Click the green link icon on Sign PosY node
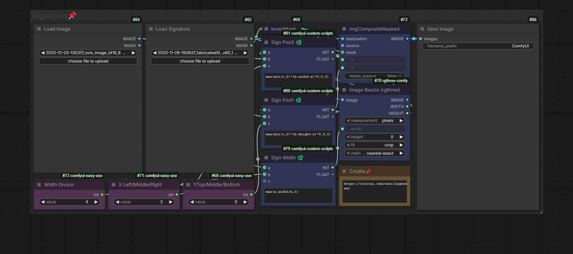This screenshot has height=254, width=573. click(x=298, y=100)
